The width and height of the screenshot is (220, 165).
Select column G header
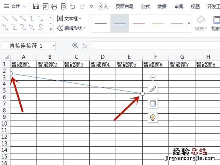pyautogui.click(x=182, y=57)
